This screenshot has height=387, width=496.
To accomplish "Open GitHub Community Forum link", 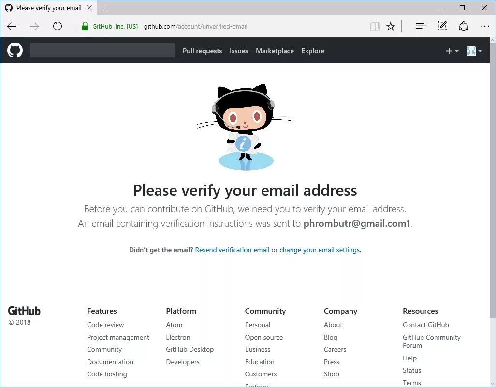I will pyautogui.click(x=432, y=342).
